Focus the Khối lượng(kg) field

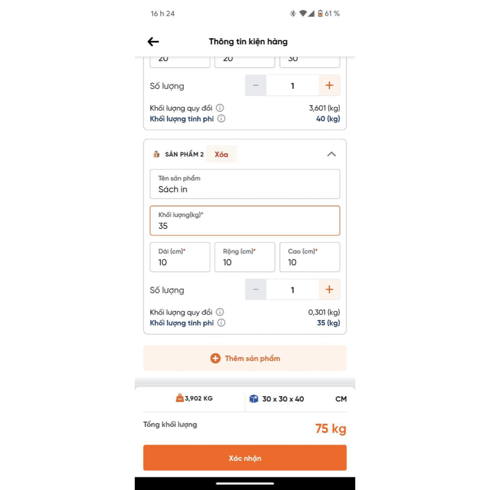[245, 220]
